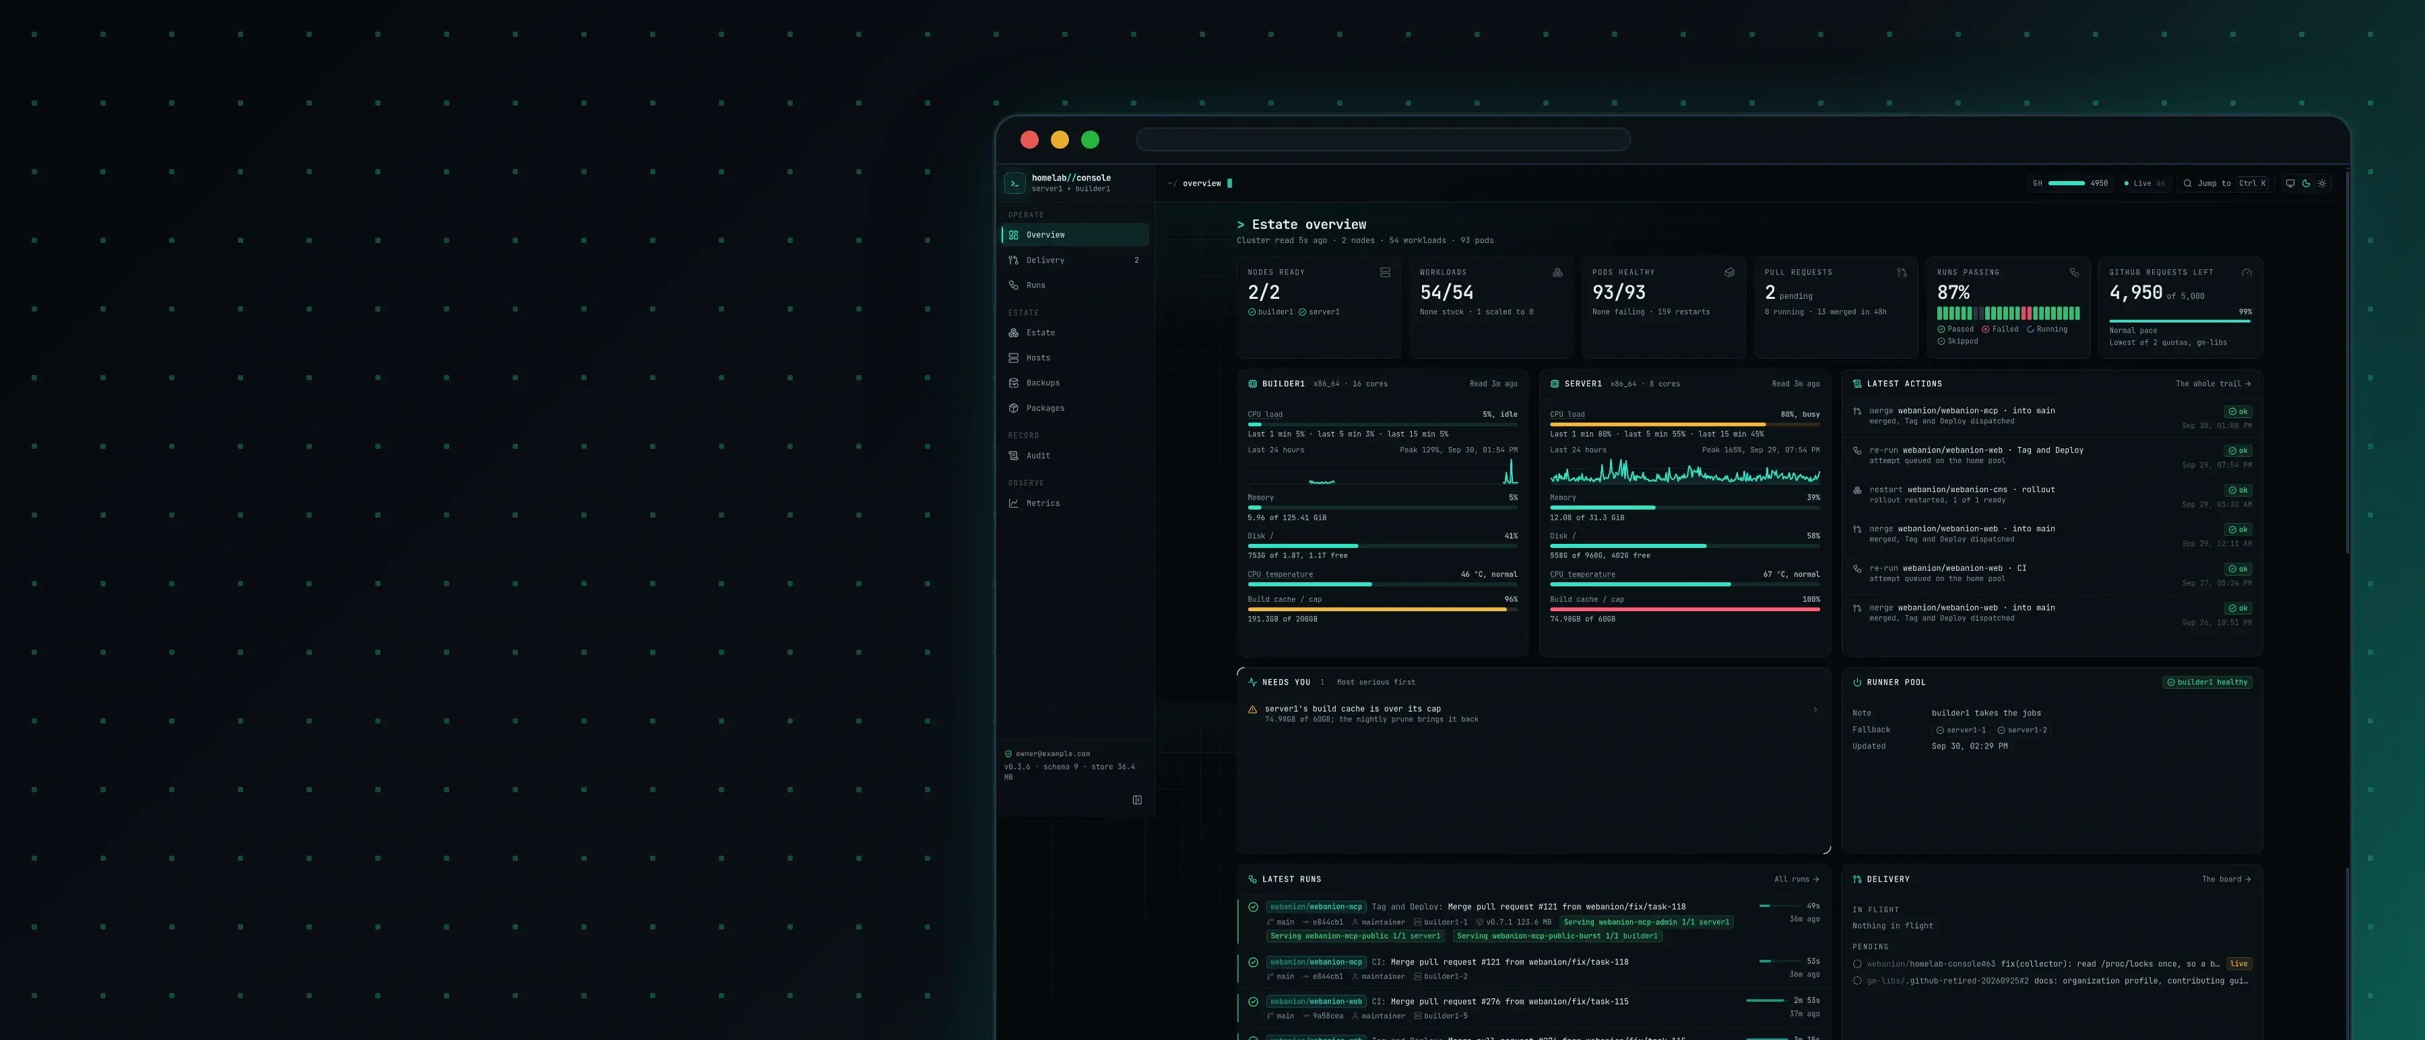The image size is (2425, 1040).
Task: Click the Workloads card cluster icon
Action: (1557, 273)
